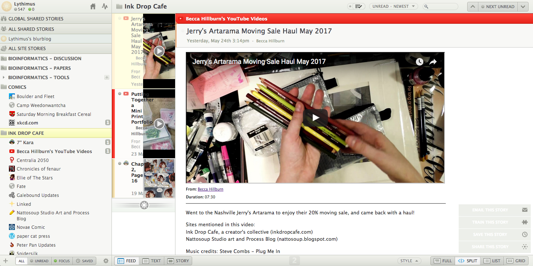This screenshot has height=266, width=533.
Task: Go to previous story arrow
Action: 472,6
